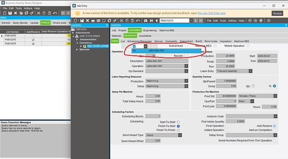Select Finish-To-Start scheduling radio button
Viewport: 288px width, 159px height.
click(178, 126)
